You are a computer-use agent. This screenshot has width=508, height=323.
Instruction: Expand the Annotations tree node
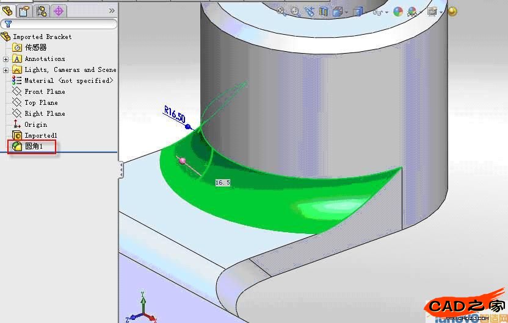[5, 59]
